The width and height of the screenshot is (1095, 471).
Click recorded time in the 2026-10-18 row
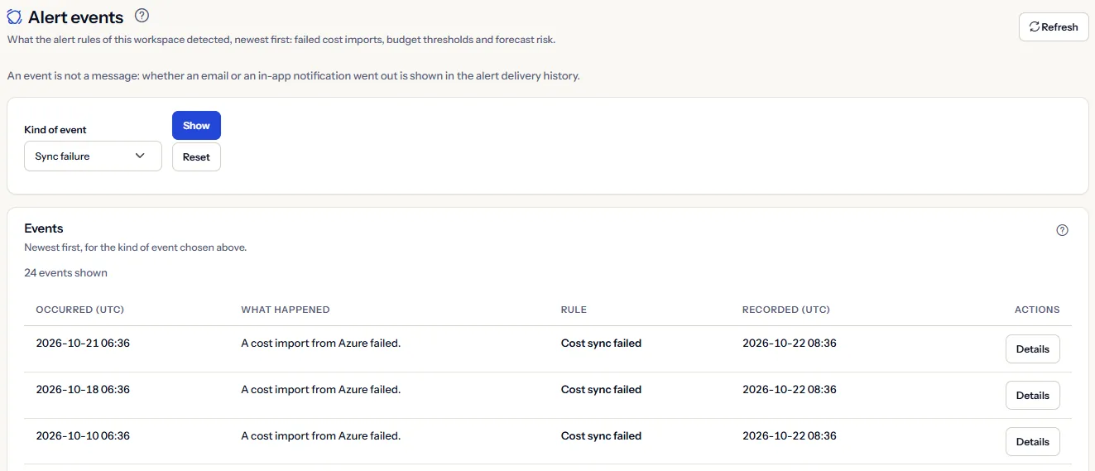[790, 390]
